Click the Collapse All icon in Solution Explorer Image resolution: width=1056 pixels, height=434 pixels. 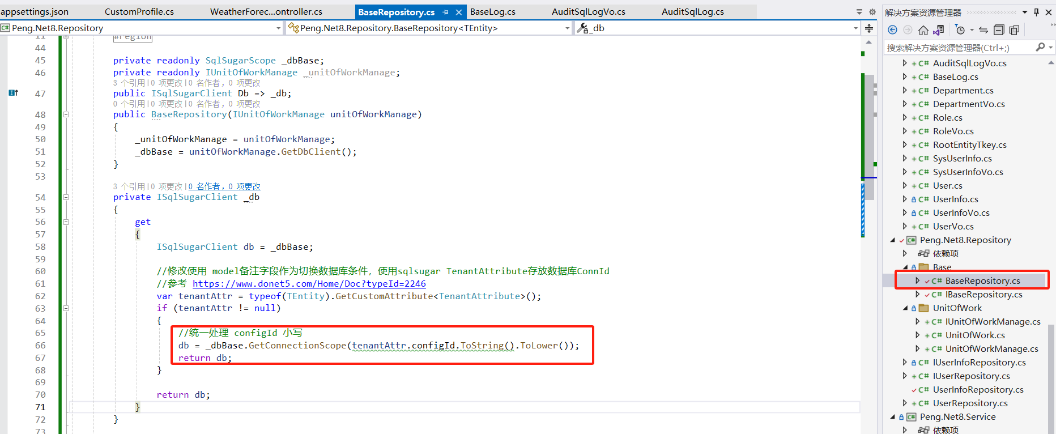pyautogui.click(x=999, y=30)
